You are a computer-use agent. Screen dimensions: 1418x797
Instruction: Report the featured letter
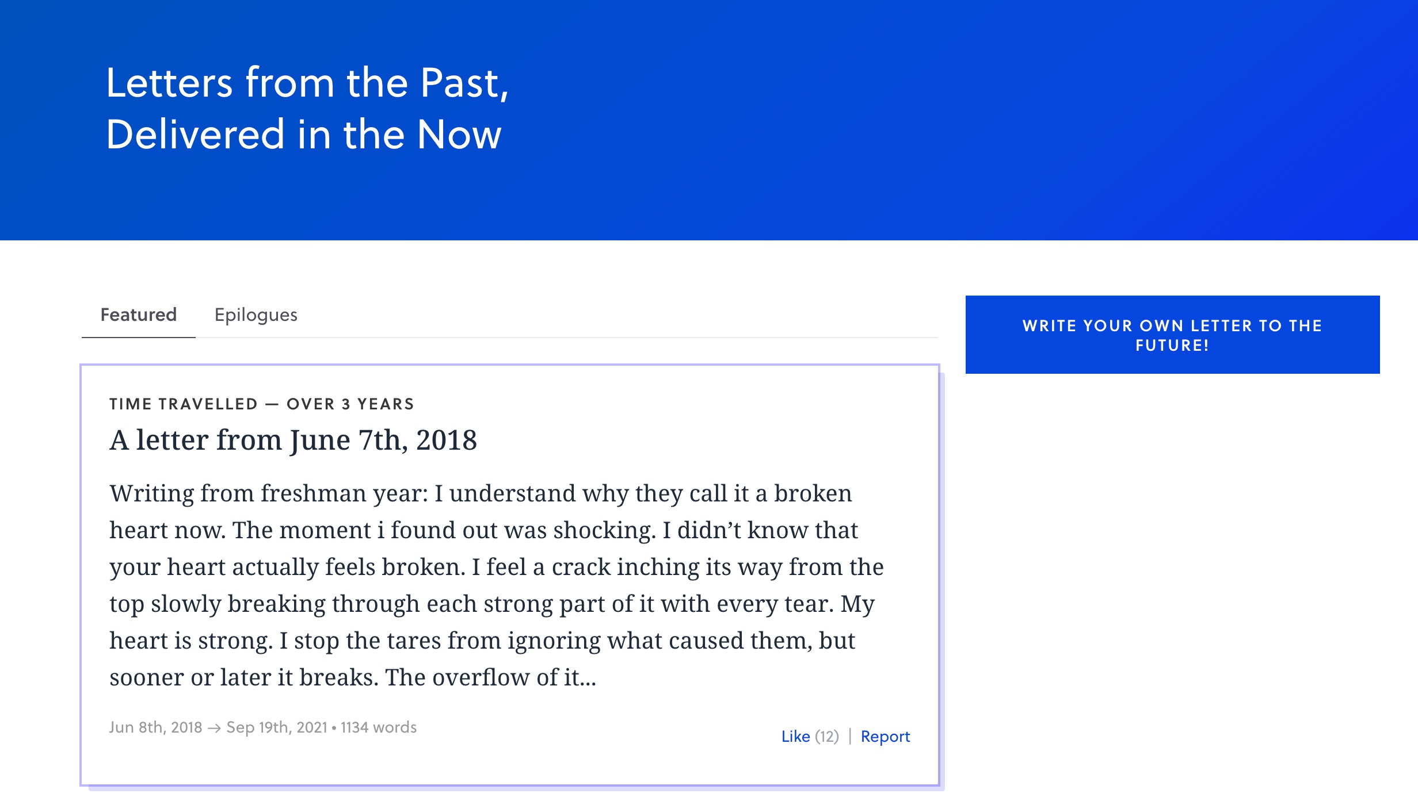click(885, 737)
